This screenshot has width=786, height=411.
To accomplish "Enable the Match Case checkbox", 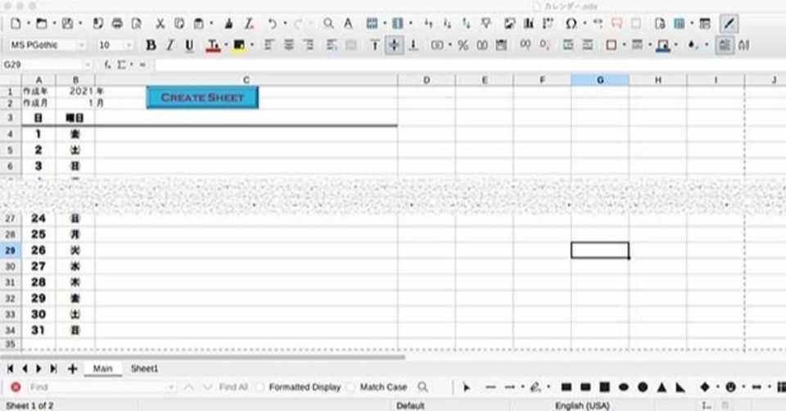I will pos(351,387).
